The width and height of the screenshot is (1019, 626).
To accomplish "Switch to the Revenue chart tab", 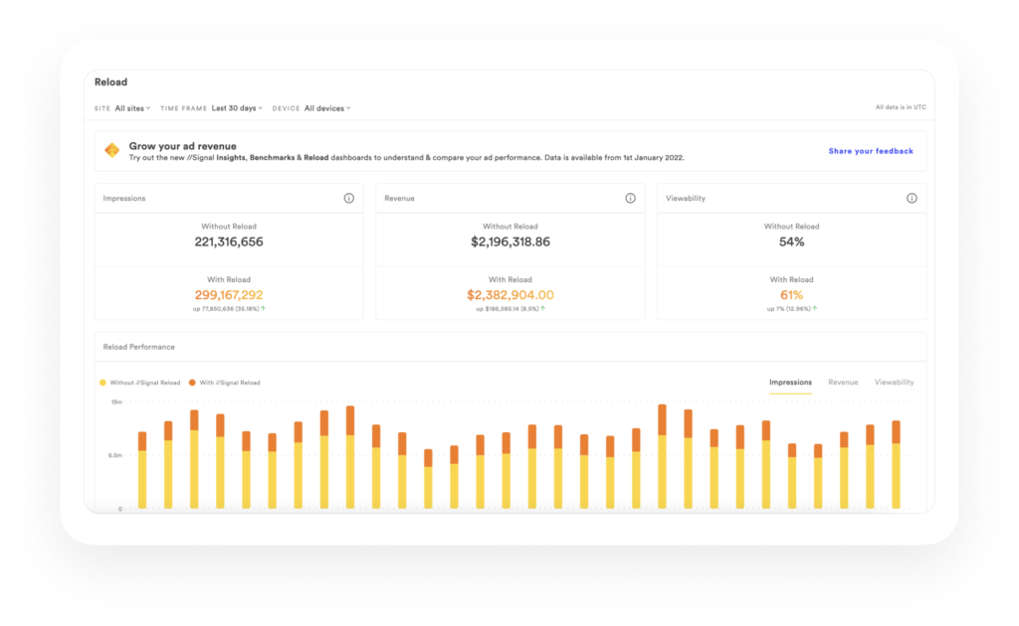I will click(x=843, y=383).
